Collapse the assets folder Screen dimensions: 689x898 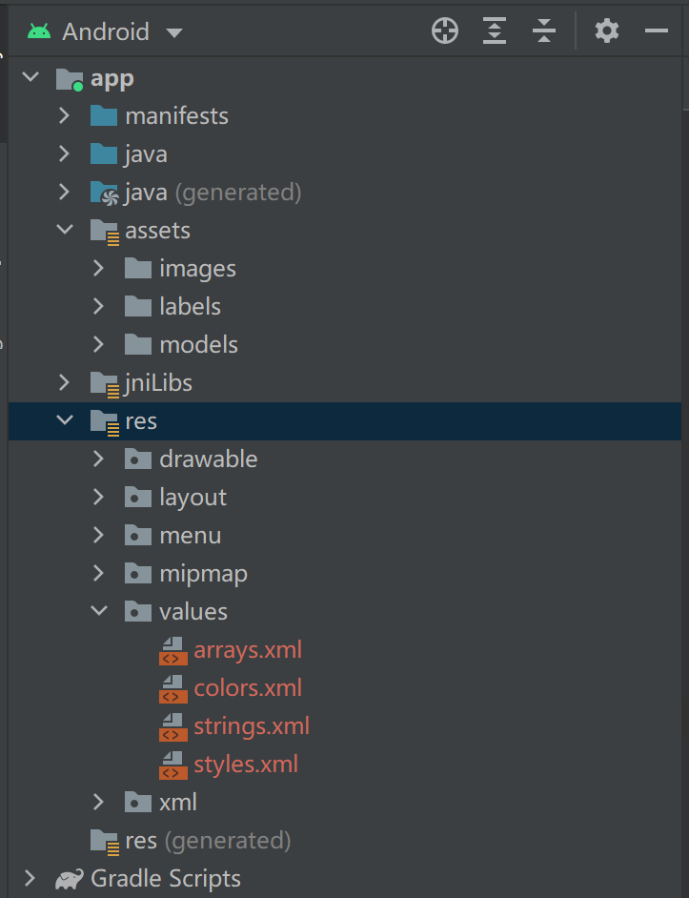tap(63, 230)
